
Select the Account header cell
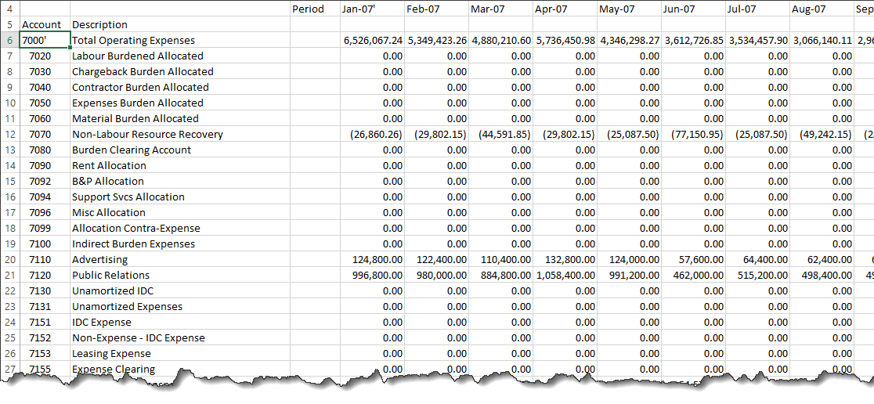tap(42, 24)
